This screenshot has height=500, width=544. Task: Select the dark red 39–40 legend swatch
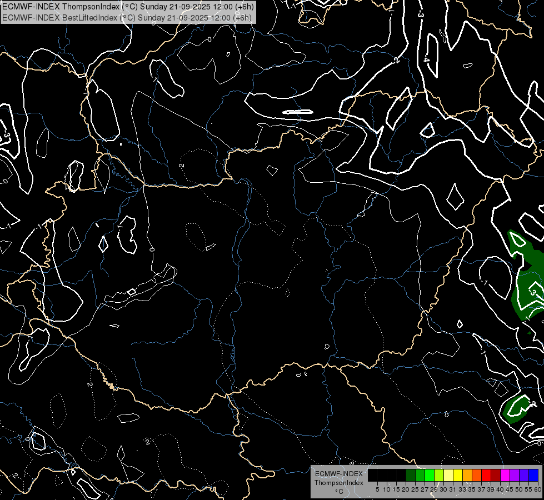click(x=496, y=475)
